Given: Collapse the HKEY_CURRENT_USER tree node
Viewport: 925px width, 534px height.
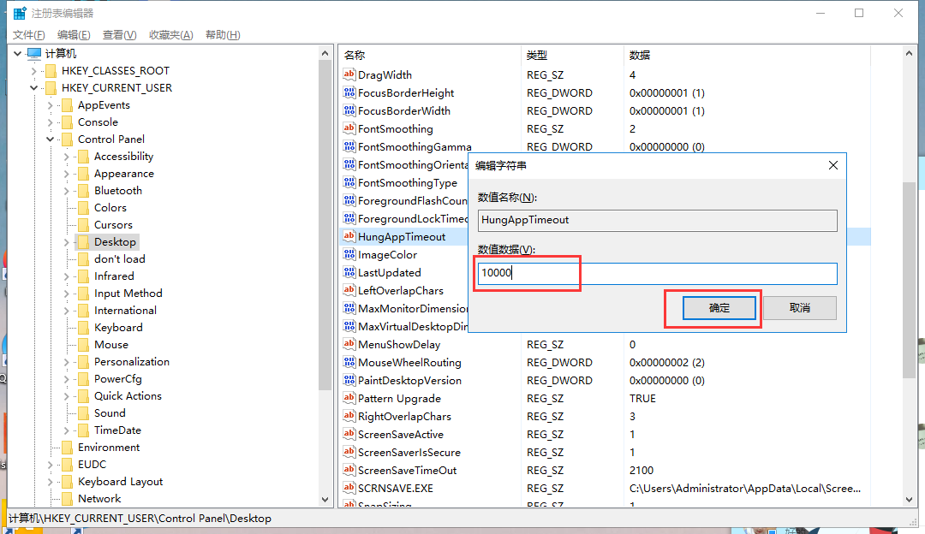Looking at the screenshot, I should point(34,88).
